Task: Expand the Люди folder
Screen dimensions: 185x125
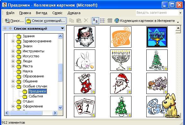Action: 13,61
